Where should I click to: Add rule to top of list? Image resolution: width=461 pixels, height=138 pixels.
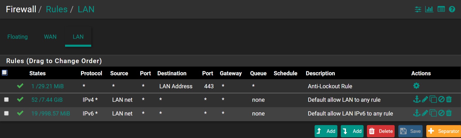[x=326, y=131]
